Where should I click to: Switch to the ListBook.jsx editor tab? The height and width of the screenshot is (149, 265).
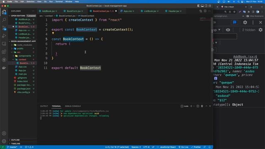click(150, 11)
